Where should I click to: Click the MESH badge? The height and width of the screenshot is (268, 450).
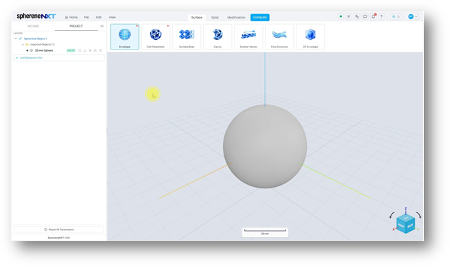click(71, 50)
